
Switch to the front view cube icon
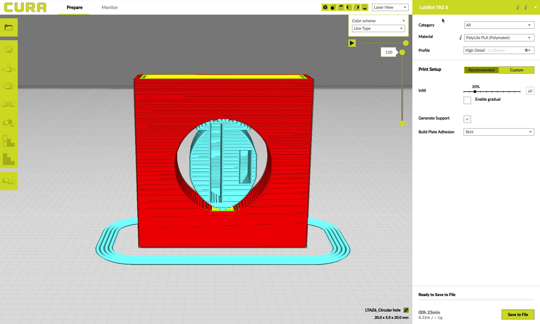tap(333, 7)
